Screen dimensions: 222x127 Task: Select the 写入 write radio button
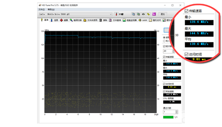click(164, 41)
